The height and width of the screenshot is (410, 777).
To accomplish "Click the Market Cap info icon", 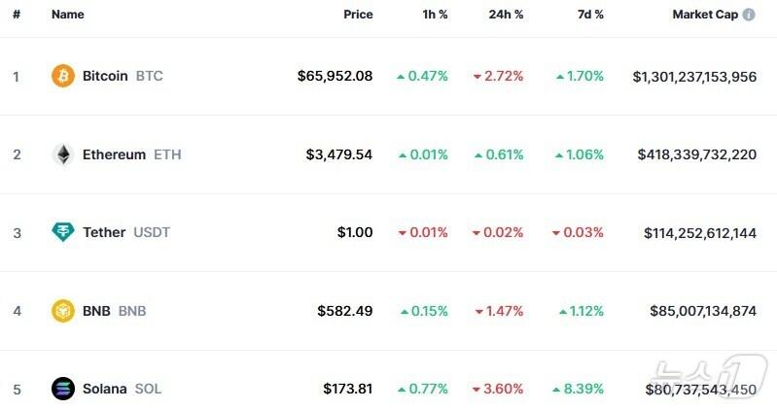I will click(x=748, y=15).
